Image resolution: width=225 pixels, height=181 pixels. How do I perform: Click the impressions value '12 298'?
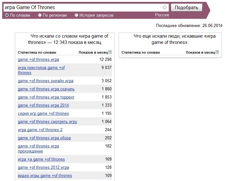106,59
